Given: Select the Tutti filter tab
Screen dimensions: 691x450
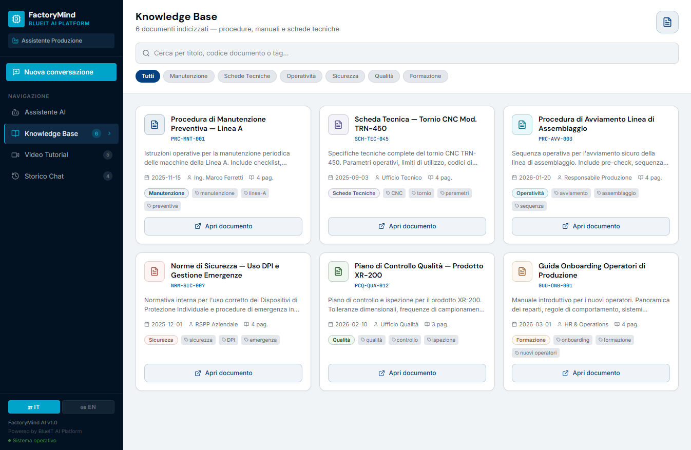Looking at the screenshot, I should [x=148, y=76].
